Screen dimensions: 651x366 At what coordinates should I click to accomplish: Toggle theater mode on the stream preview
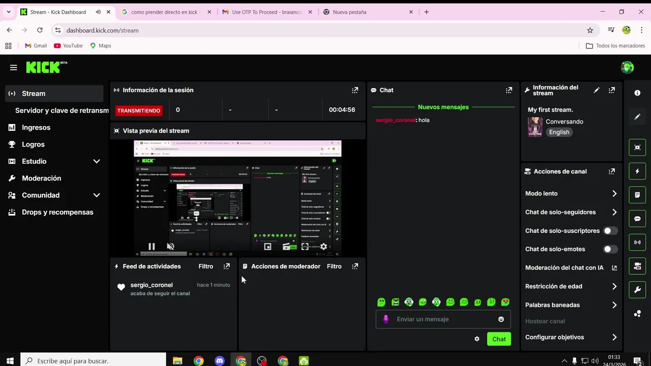286,247
